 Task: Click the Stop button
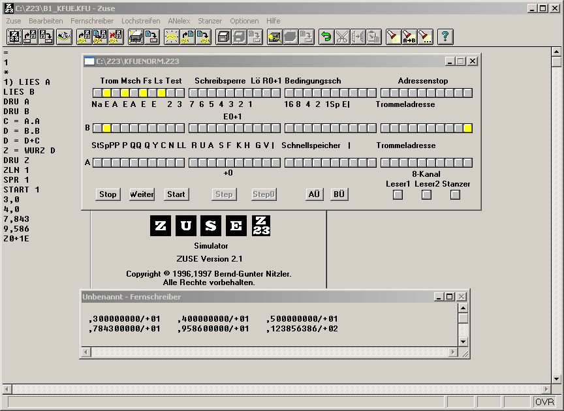click(x=108, y=194)
